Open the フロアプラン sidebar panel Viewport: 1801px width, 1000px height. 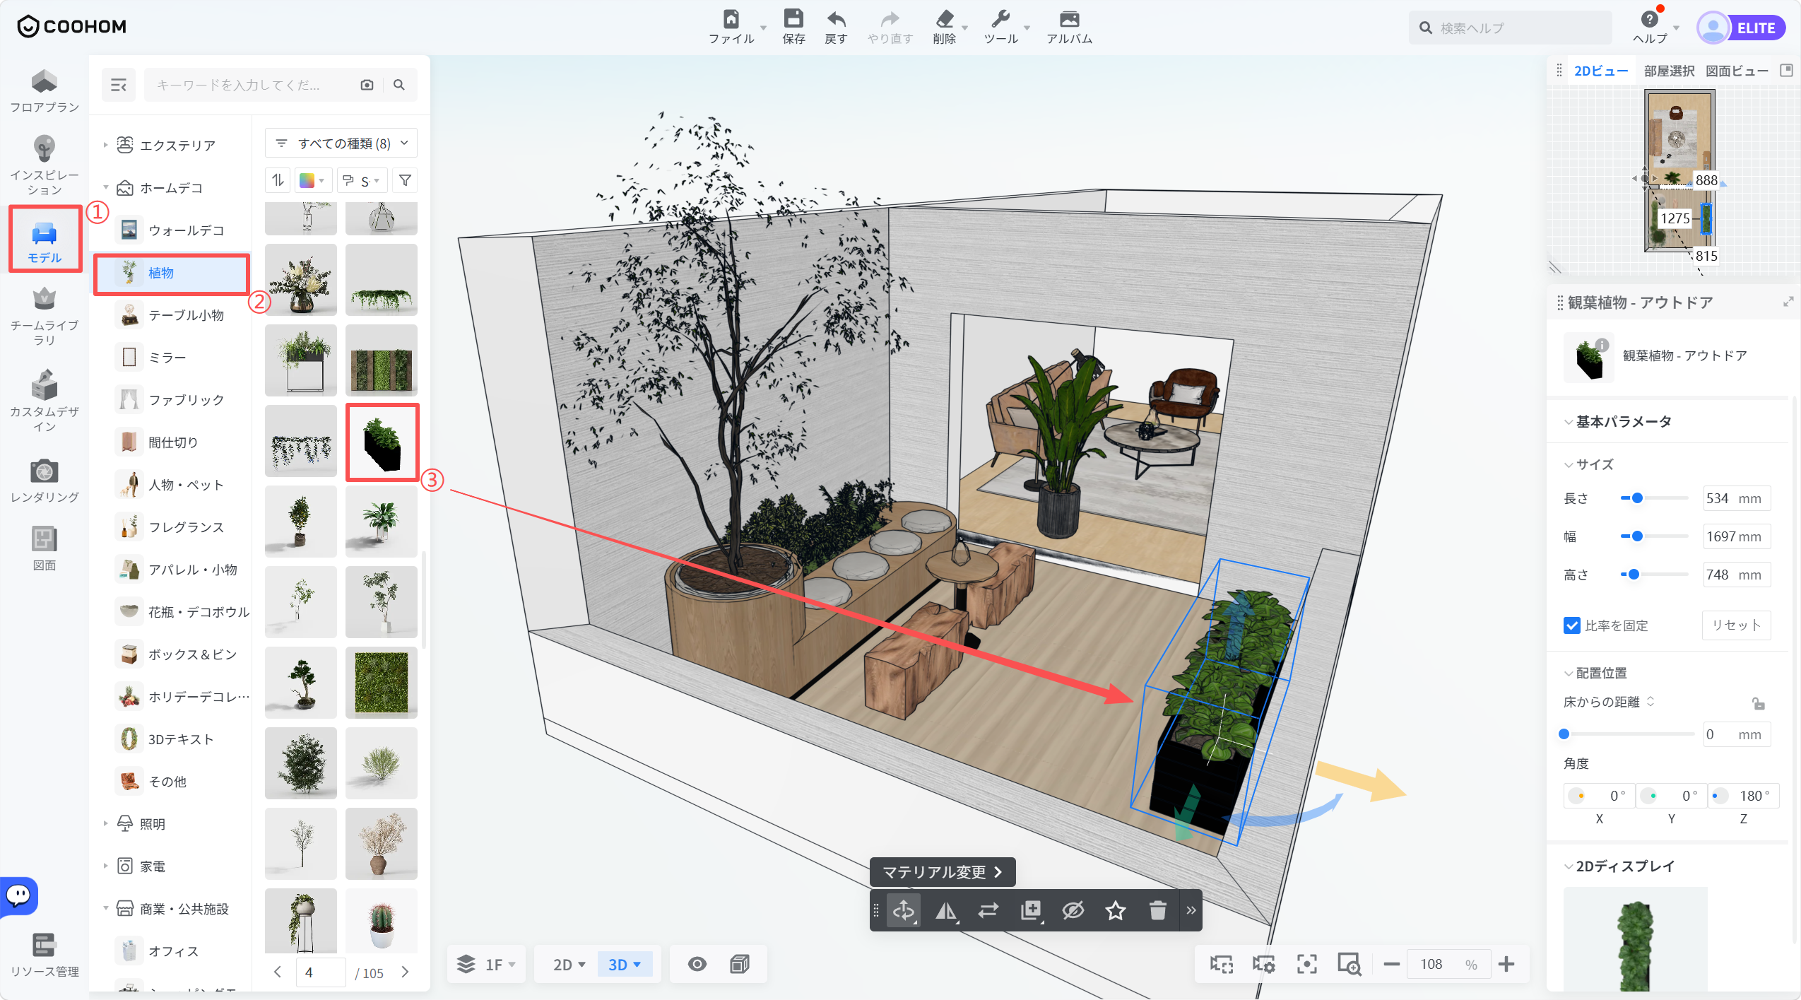(x=45, y=91)
